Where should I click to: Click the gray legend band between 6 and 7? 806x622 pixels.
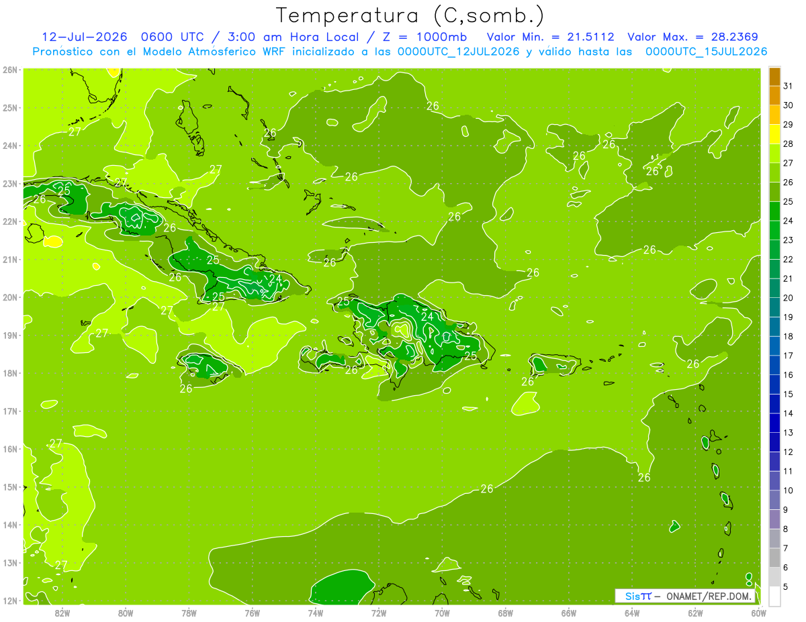(774, 558)
